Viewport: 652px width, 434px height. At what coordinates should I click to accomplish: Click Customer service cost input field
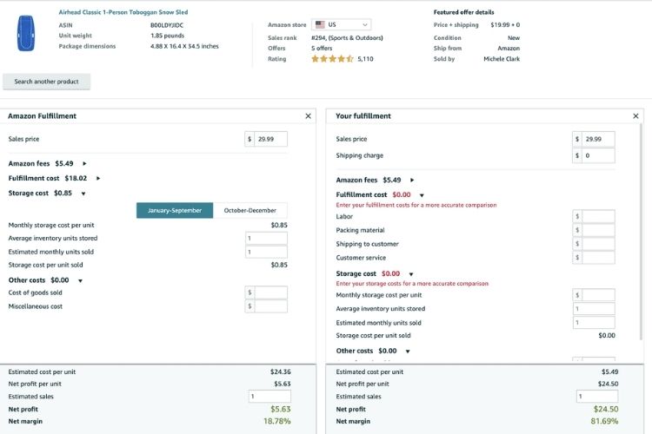(x=594, y=258)
